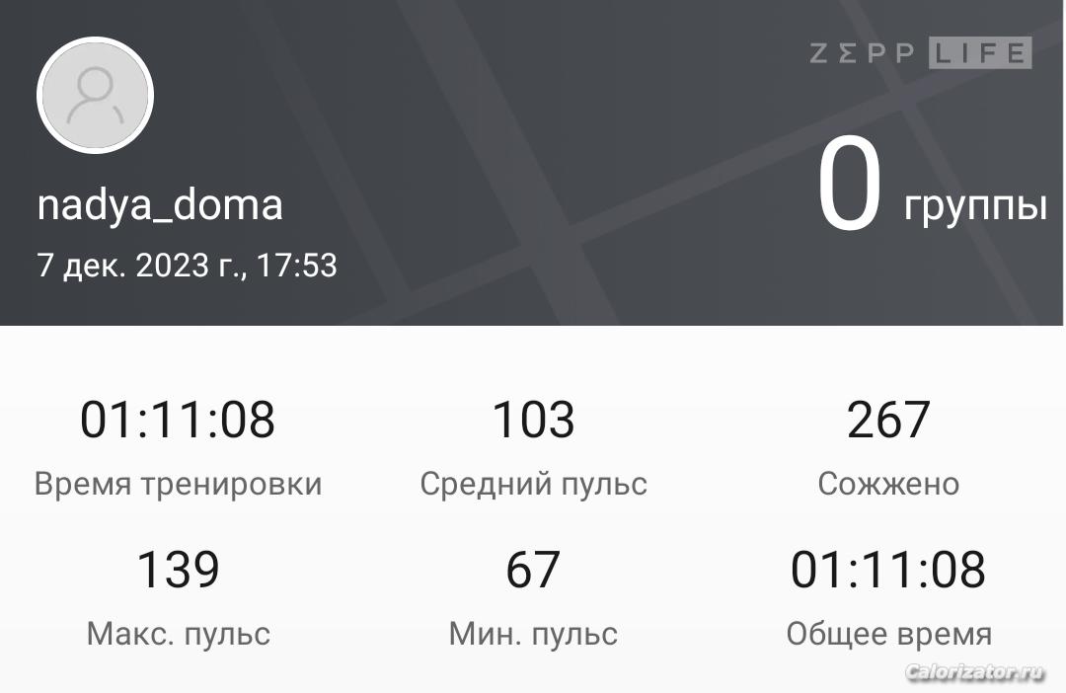
Task: Tap the 01:11:08 workout time value
Action: pos(178,419)
